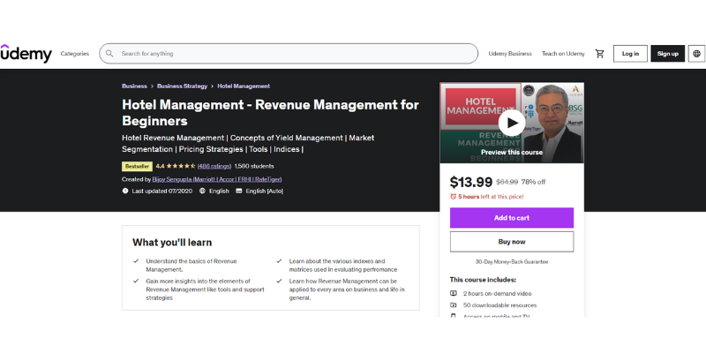Screen dimensions: 706x353
Task: Click checkmark beside Learn about the various indexes
Action: pyautogui.click(x=279, y=261)
